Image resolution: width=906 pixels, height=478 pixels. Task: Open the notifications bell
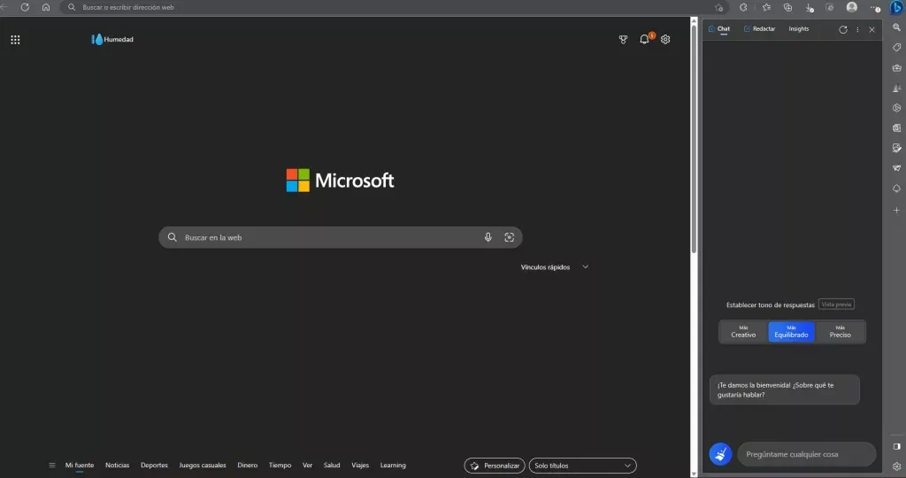pos(644,39)
